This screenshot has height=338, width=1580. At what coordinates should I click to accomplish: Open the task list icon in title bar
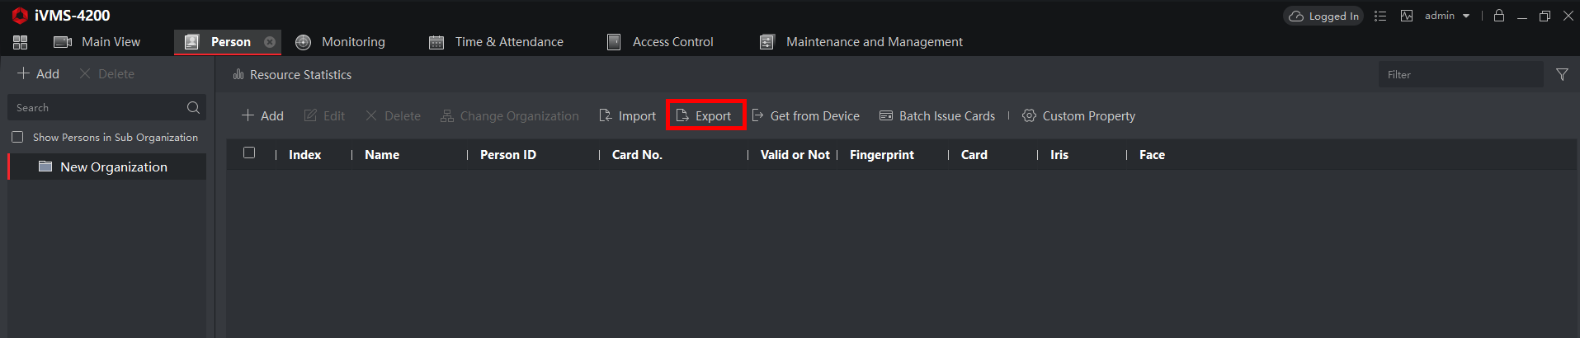[1380, 16]
